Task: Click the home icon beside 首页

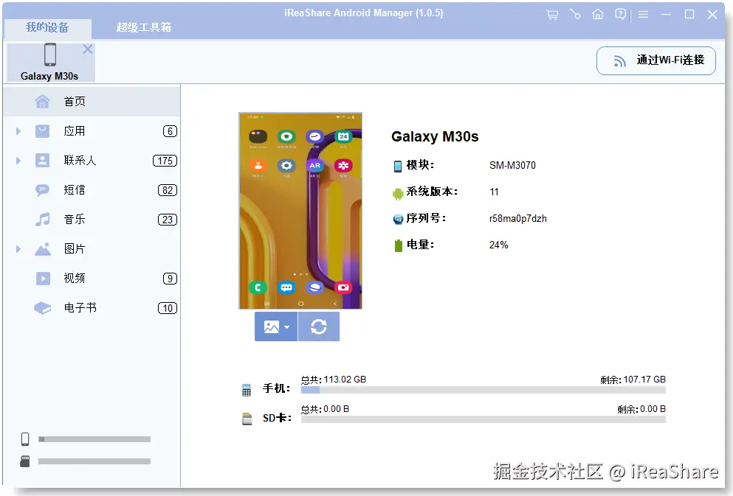Action: pyautogui.click(x=43, y=101)
